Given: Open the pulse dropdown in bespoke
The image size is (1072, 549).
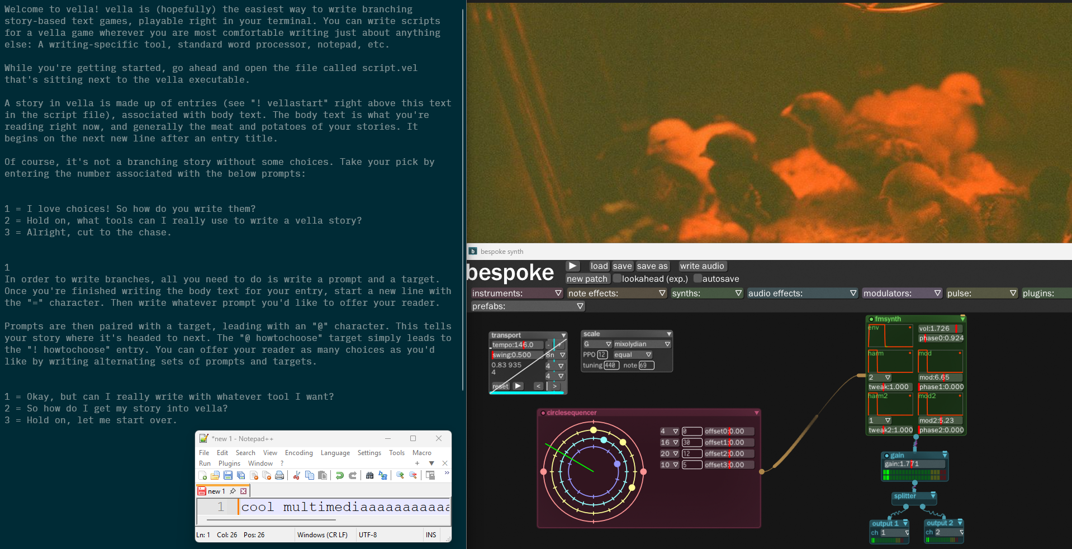Looking at the screenshot, I should click(981, 294).
